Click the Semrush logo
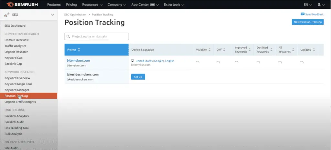 tap(22, 5)
